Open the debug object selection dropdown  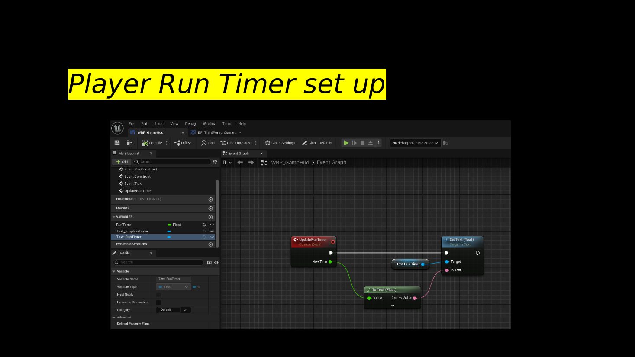point(416,143)
